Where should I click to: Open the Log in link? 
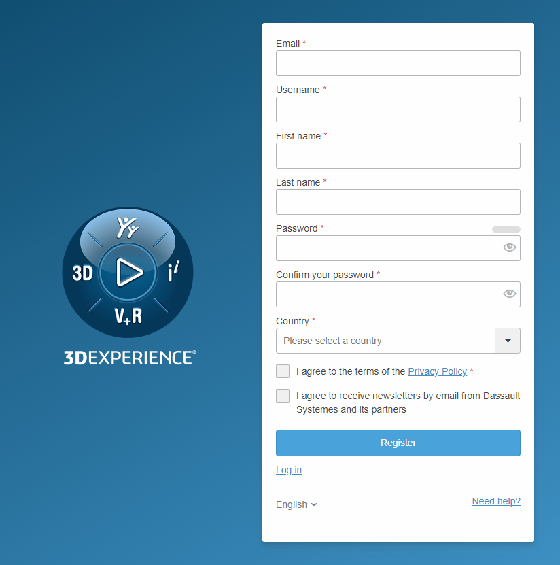(x=289, y=470)
